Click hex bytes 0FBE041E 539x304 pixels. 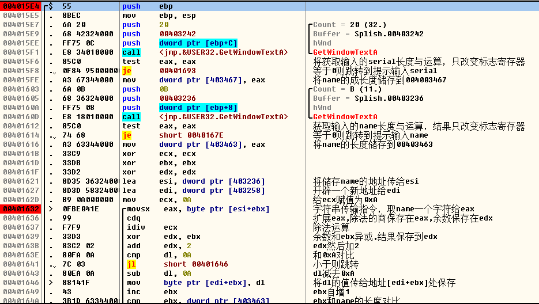pyautogui.click(x=81, y=209)
